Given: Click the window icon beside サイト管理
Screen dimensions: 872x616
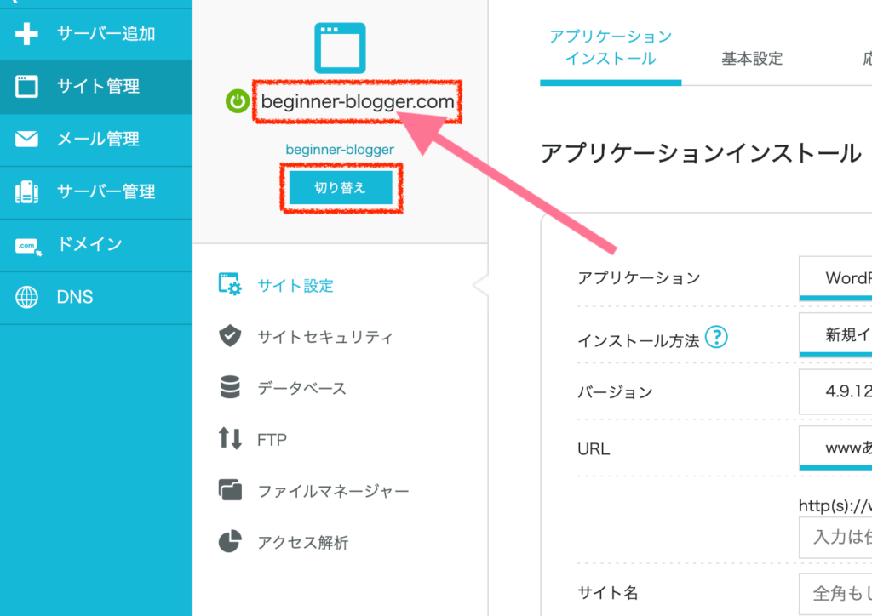Looking at the screenshot, I should [x=27, y=87].
